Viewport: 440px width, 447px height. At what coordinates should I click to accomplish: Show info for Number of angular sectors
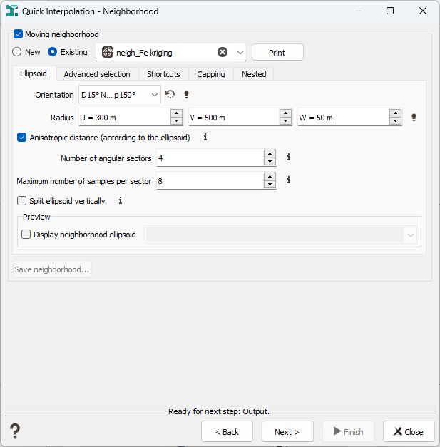289,157
